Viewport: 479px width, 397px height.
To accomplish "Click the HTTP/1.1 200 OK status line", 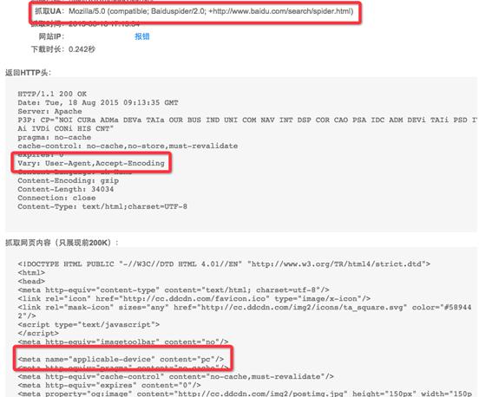I will [52, 94].
